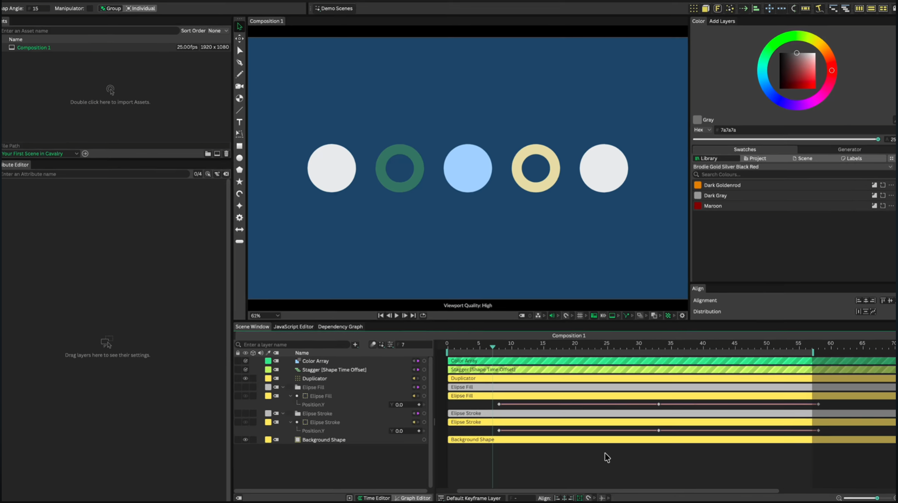Open the viewport zoom percentage dropdown
Image resolution: width=898 pixels, height=503 pixels.
tap(265, 316)
